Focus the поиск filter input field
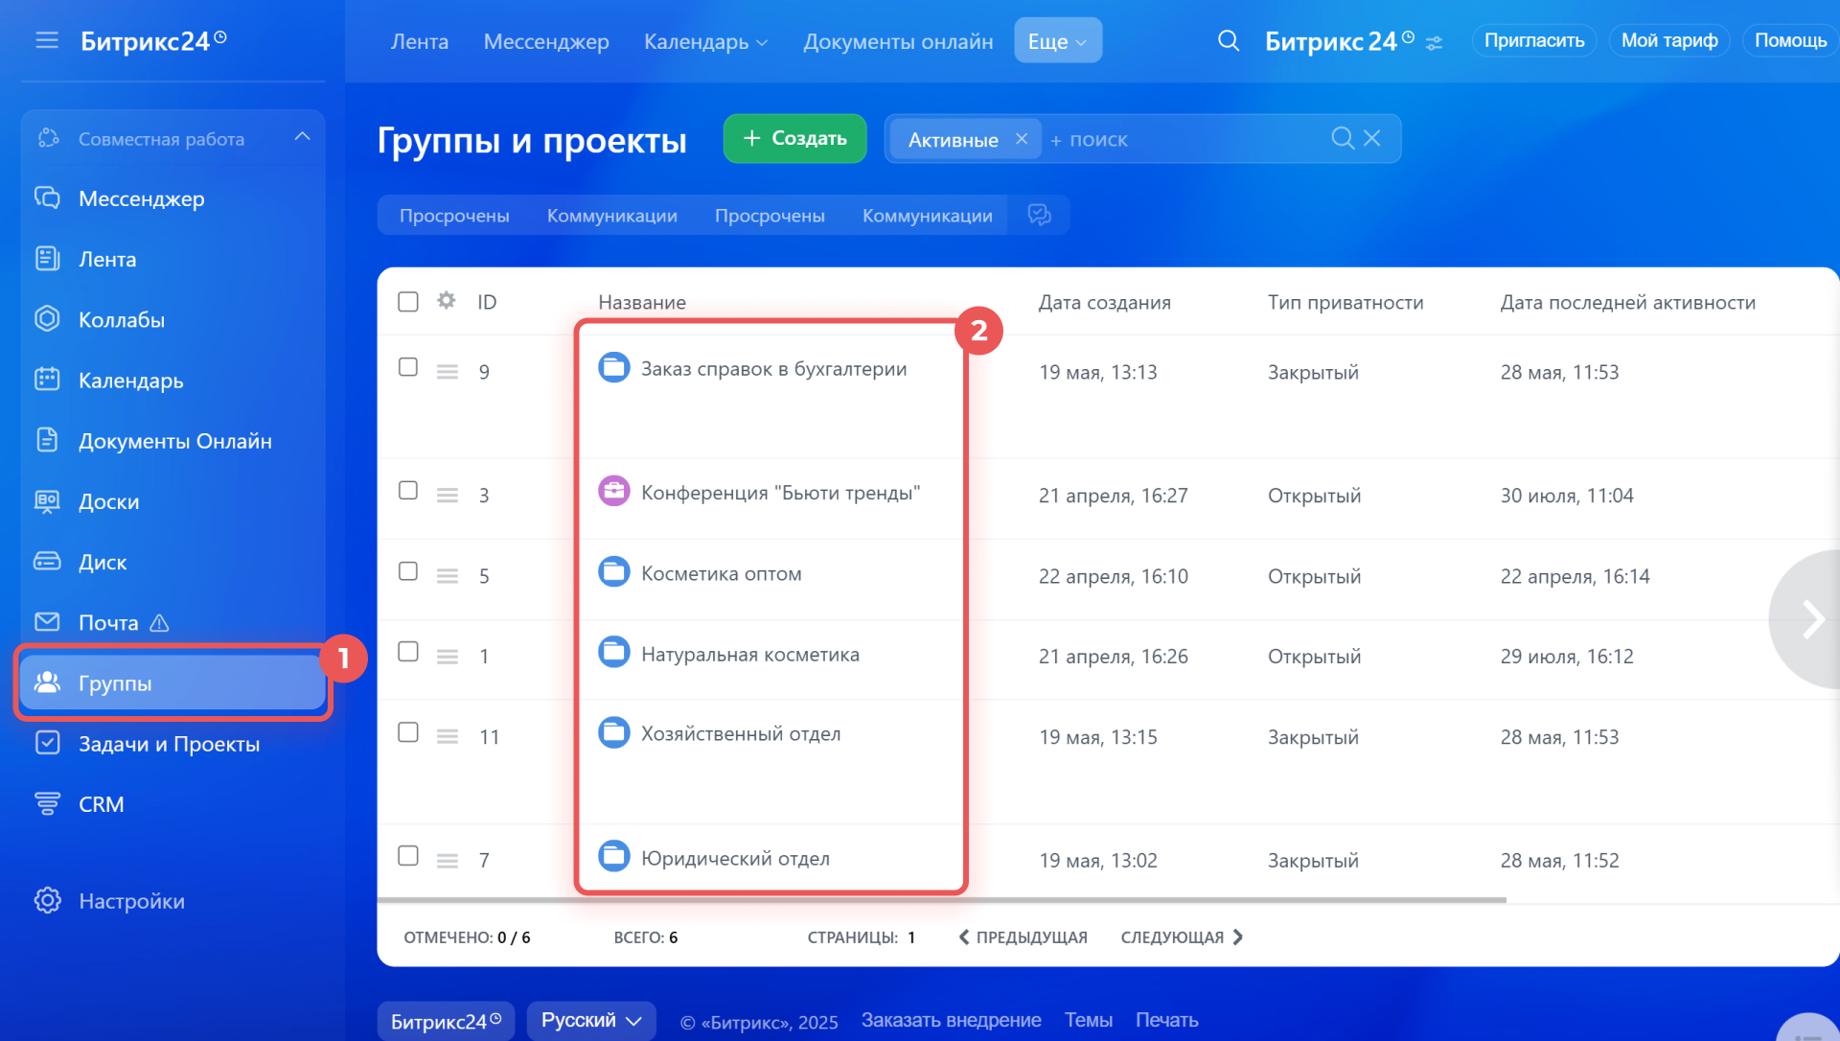Screen dimensions: 1840x1041 point(1188,139)
